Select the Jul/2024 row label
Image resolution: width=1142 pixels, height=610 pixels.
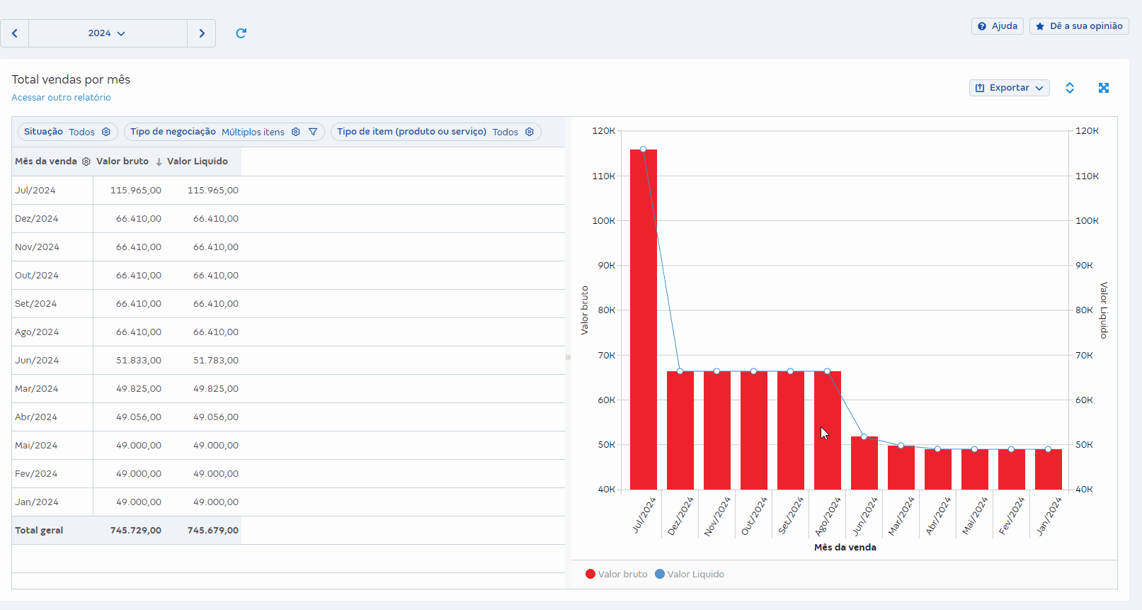pos(35,191)
